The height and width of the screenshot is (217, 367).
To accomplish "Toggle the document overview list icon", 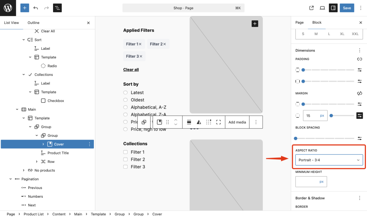I will click(x=57, y=8).
